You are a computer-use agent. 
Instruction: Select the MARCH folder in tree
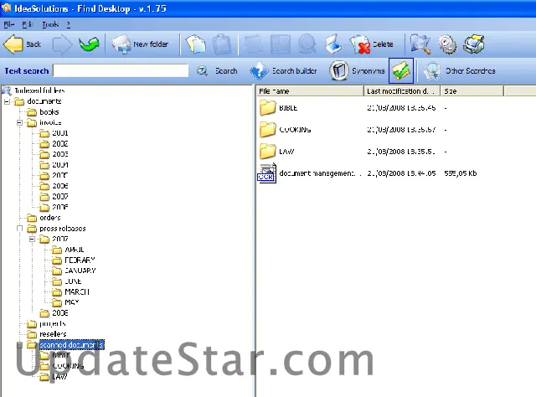click(x=77, y=292)
